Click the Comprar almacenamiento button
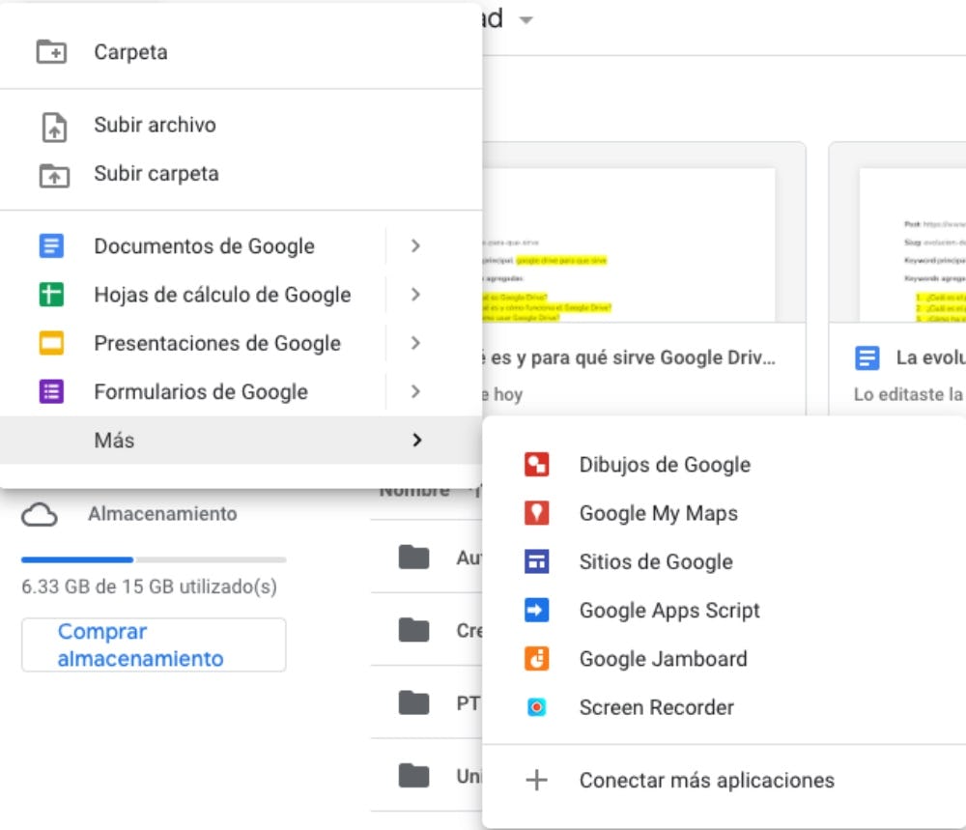This screenshot has width=966, height=830. tap(154, 645)
